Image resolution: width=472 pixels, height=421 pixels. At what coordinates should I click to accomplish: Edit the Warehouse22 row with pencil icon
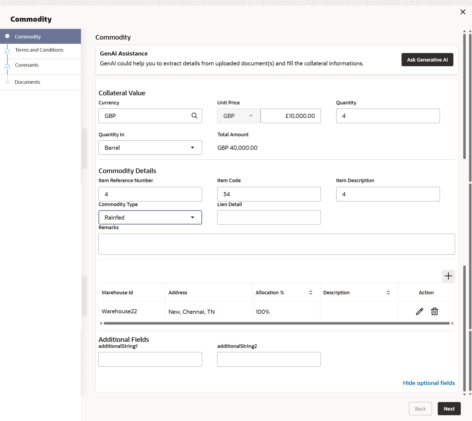coord(419,311)
